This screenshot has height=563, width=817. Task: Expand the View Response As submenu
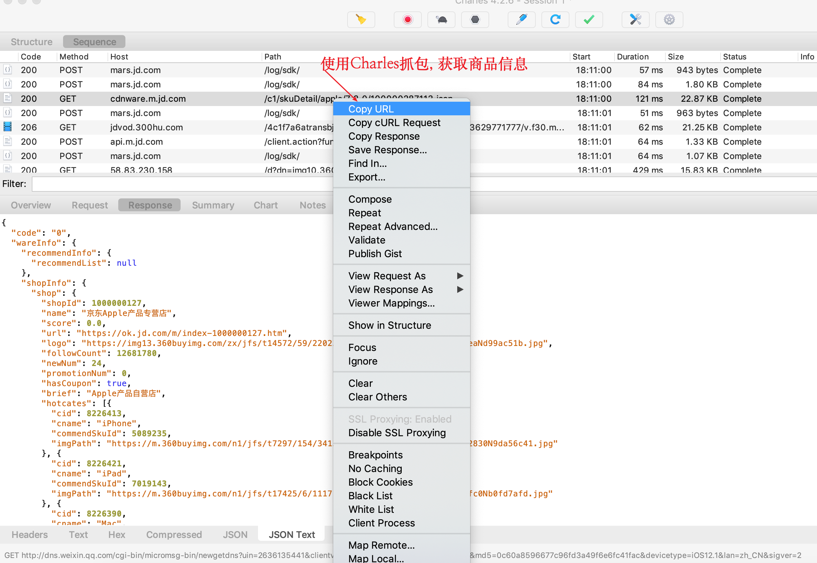(x=401, y=289)
